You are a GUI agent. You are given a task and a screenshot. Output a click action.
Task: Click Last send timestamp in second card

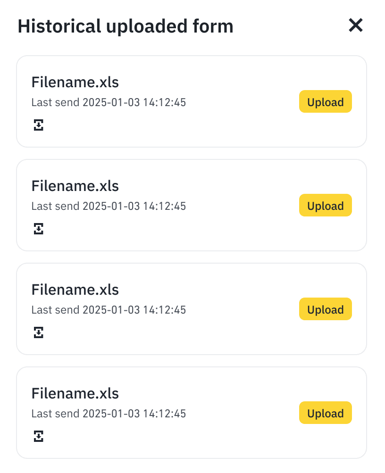[109, 206]
